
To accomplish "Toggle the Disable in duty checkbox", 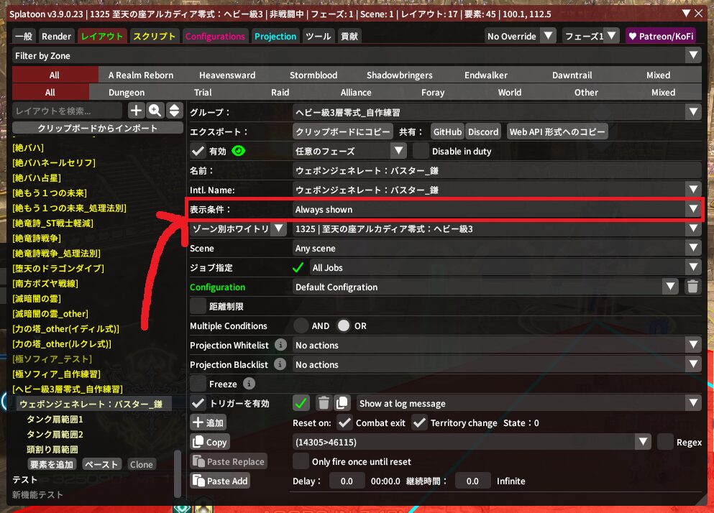I will [x=421, y=151].
